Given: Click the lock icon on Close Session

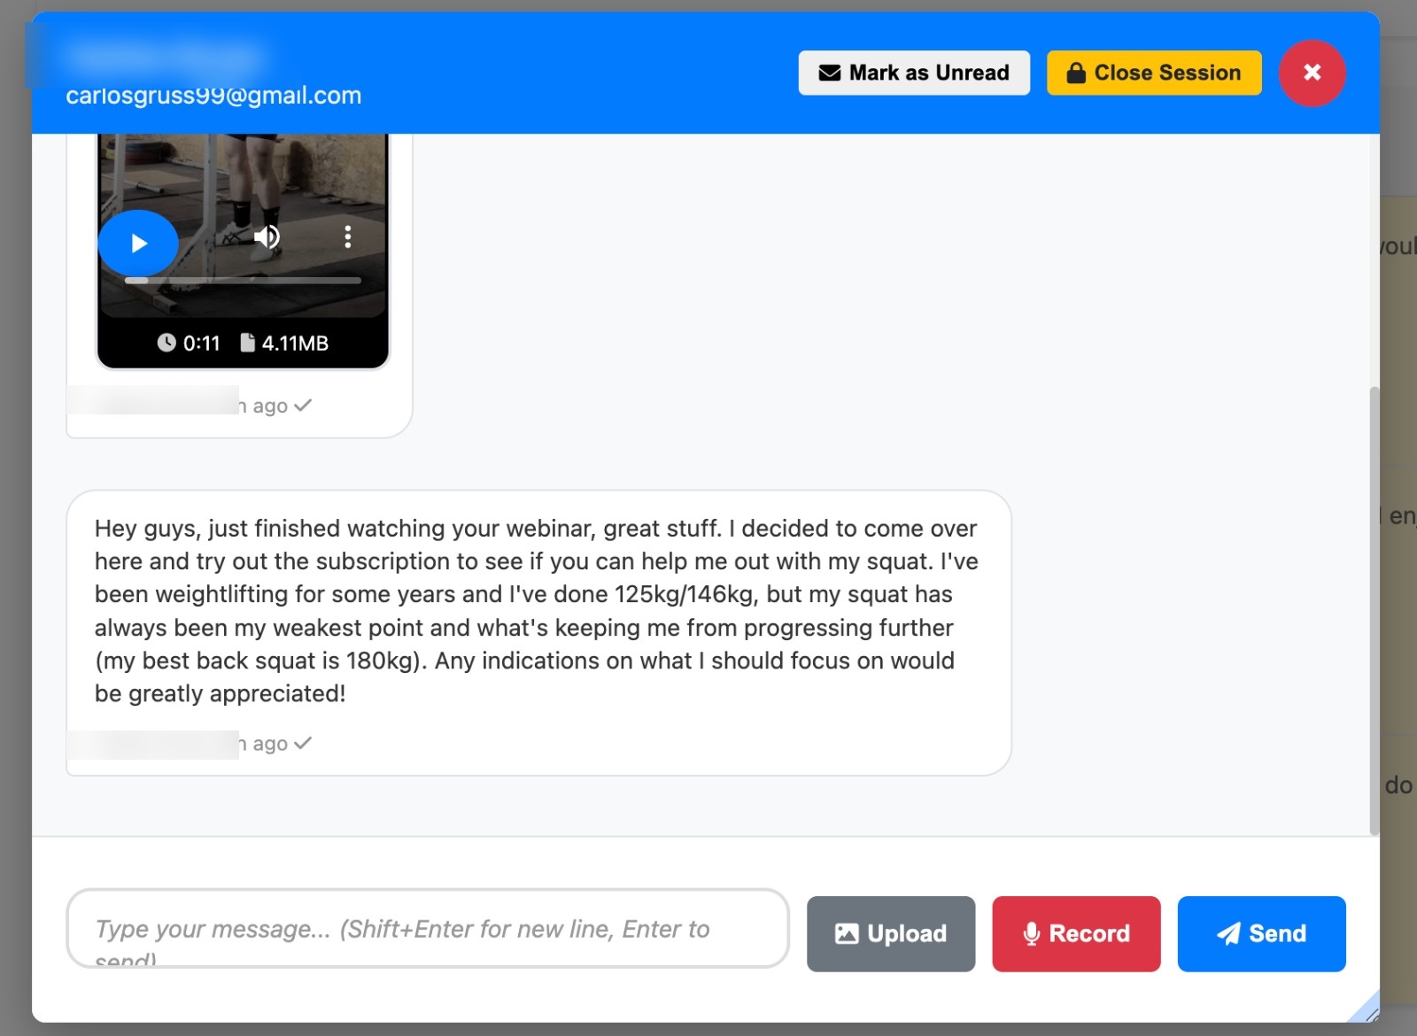Looking at the screenshot, I should (1076, 73).
